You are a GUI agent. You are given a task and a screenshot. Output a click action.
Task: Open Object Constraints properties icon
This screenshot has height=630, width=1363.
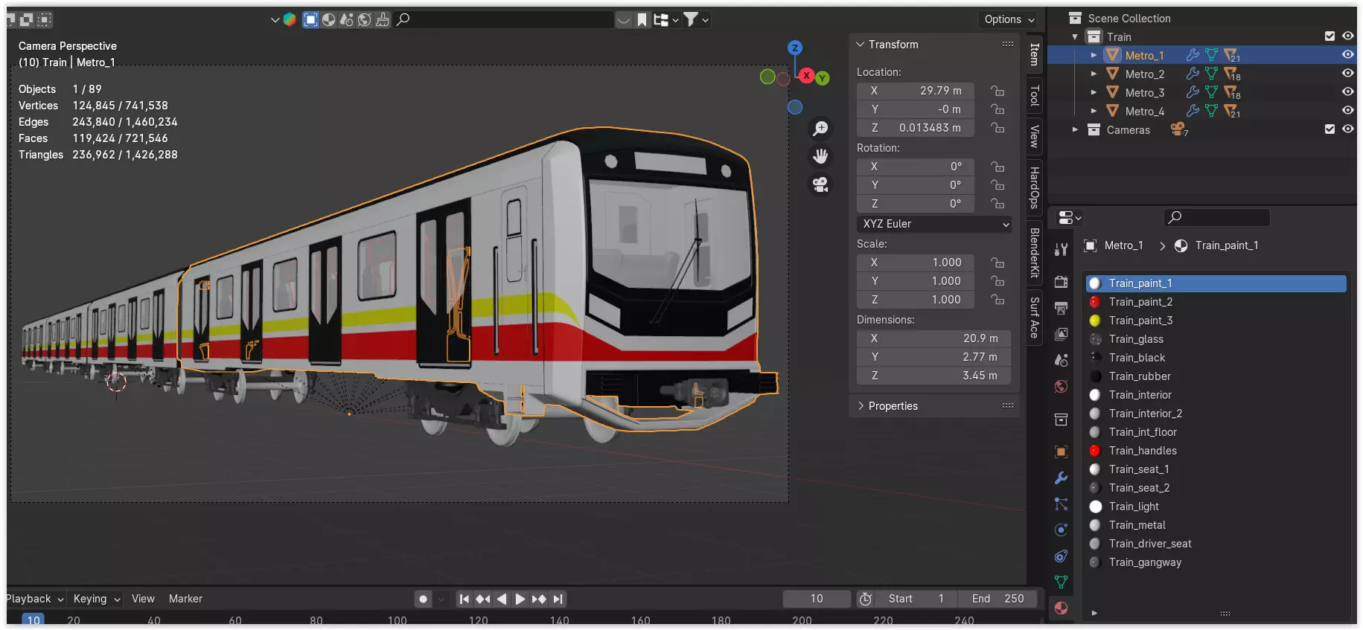(x=1062, y=556)
